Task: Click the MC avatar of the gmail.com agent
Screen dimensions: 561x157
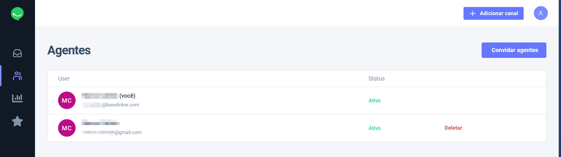Action: point(67,128)
